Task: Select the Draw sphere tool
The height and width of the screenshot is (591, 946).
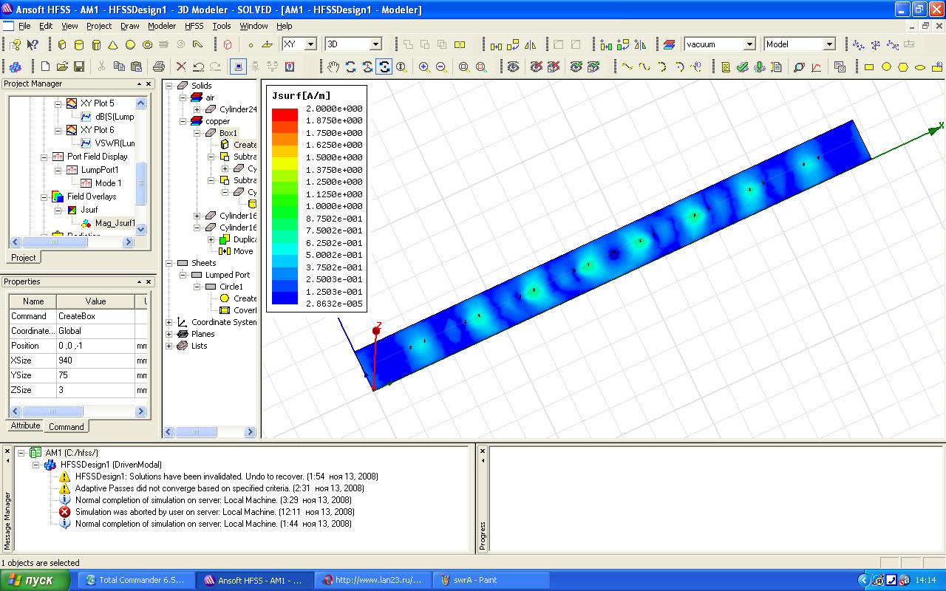Action: tap(130, 45)
